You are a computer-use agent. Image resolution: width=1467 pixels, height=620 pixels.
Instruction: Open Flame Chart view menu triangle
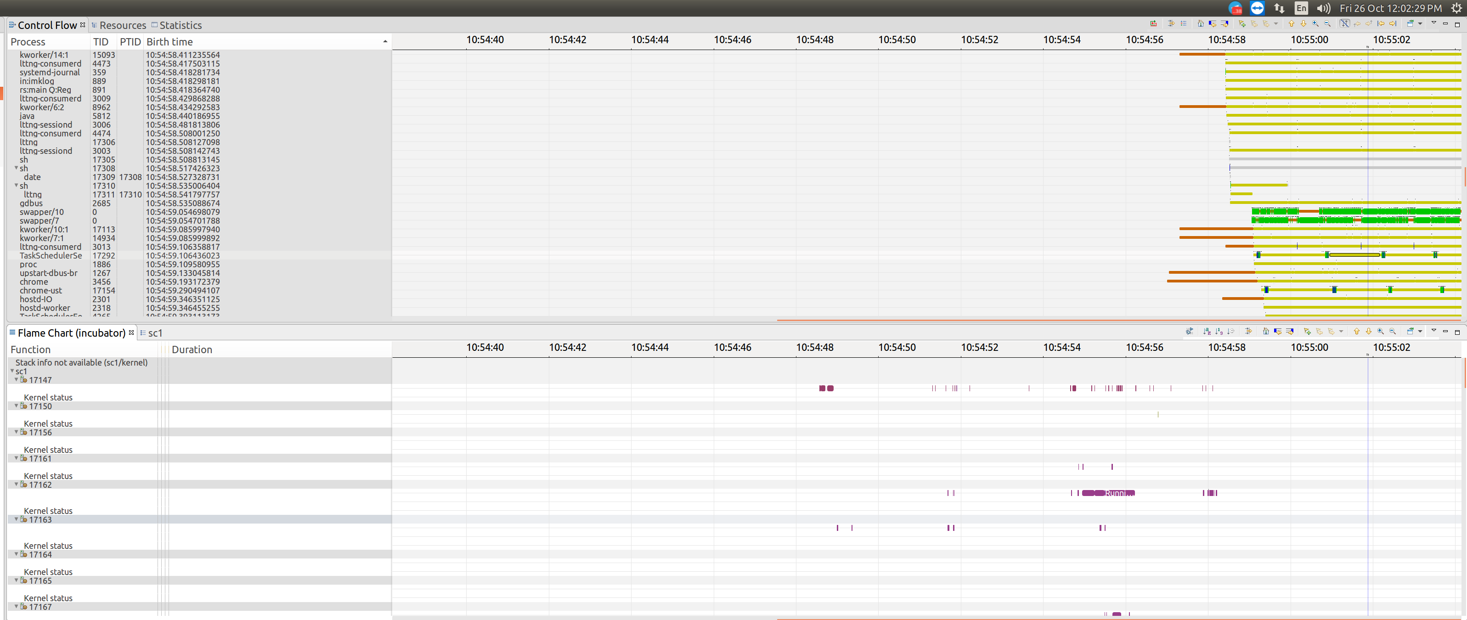point(1434,330)
